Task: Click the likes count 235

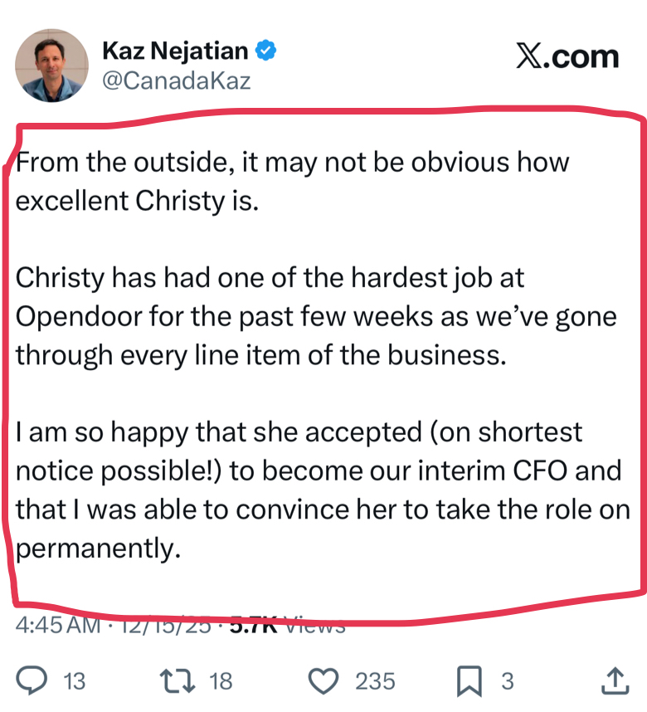Action: coord(375,681)
